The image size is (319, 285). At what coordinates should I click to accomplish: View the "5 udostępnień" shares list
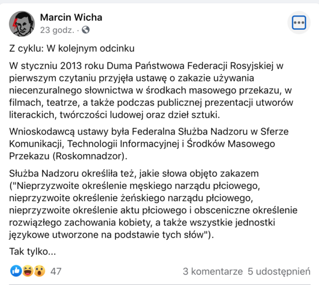tap(279, 271)
